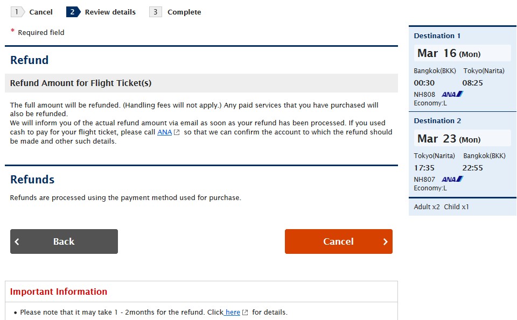Viewport: 517px width, 320px height.
Task: Click the left chevron on Back button
Action: pyautogui.click(x=17, y=242)
